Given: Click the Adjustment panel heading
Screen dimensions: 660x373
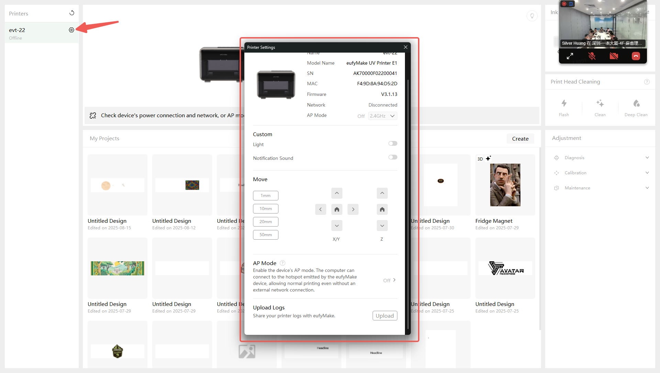Looking at the screenshot, I should 566,138.
